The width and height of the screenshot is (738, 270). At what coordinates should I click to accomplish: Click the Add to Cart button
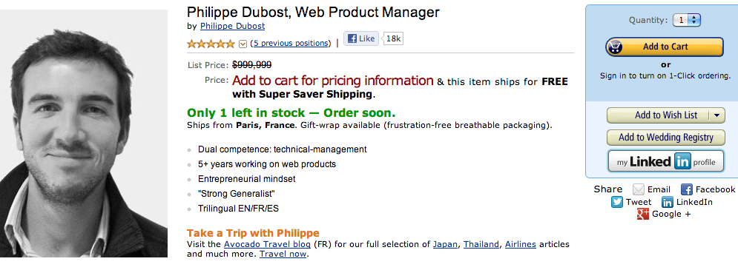point(664,47)
